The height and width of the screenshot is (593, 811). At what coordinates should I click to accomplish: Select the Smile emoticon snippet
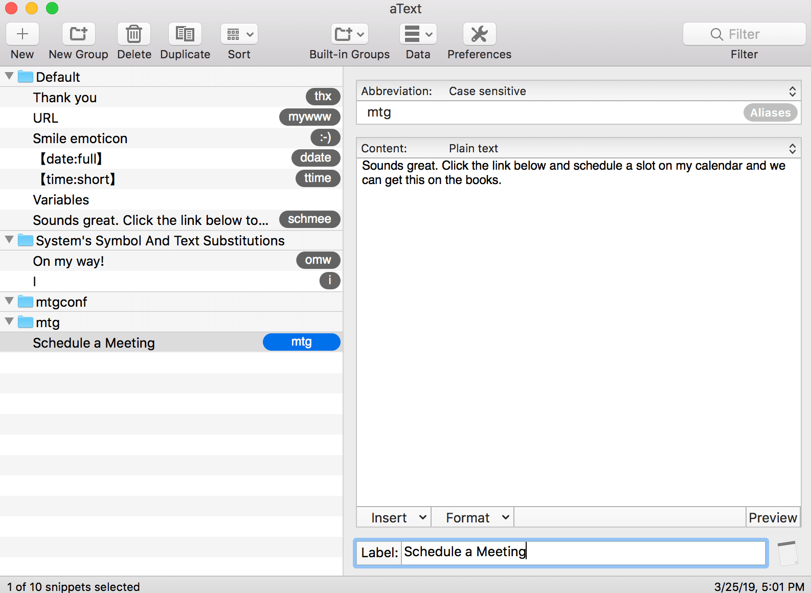coord(171,138)
